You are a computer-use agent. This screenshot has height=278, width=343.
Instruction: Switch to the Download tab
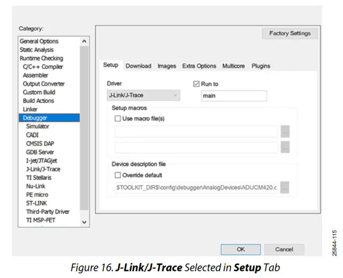tap(138, 66)
